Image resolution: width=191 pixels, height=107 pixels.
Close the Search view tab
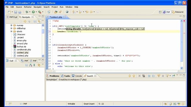(95, 76)
